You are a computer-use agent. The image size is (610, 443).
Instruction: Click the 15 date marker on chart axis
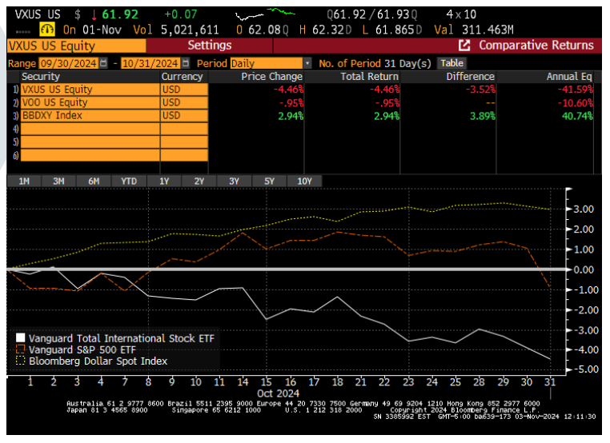(266, 382)
